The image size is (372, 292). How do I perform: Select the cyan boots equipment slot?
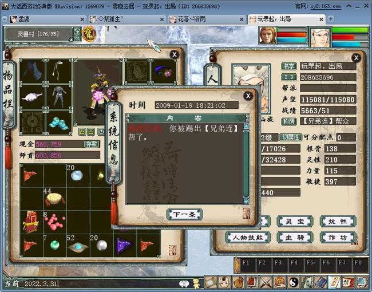[x=58, y=123]
